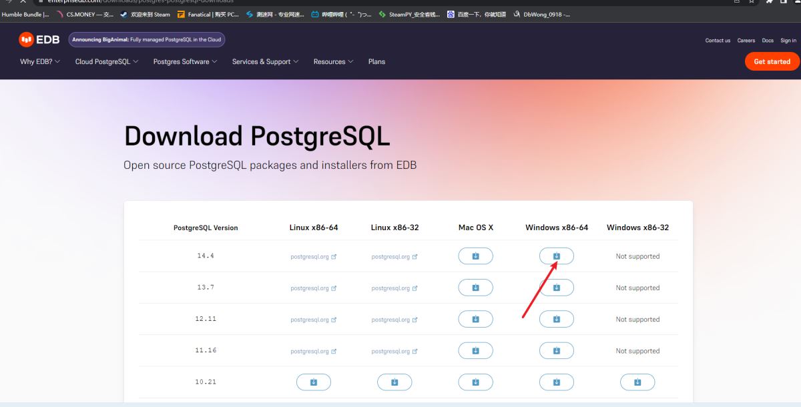
Task: Click the 10.21 version cell
Action: point(206,382)
